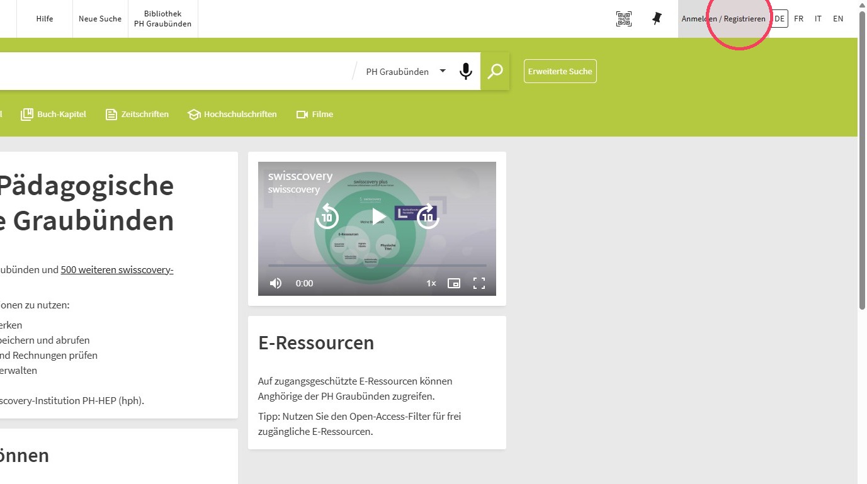
Task: Switch language to DE
Action: 779,19
